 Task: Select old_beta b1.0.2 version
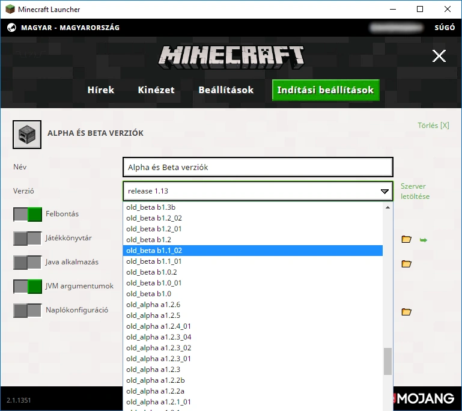pyautogui.click(x=253, y=272)
